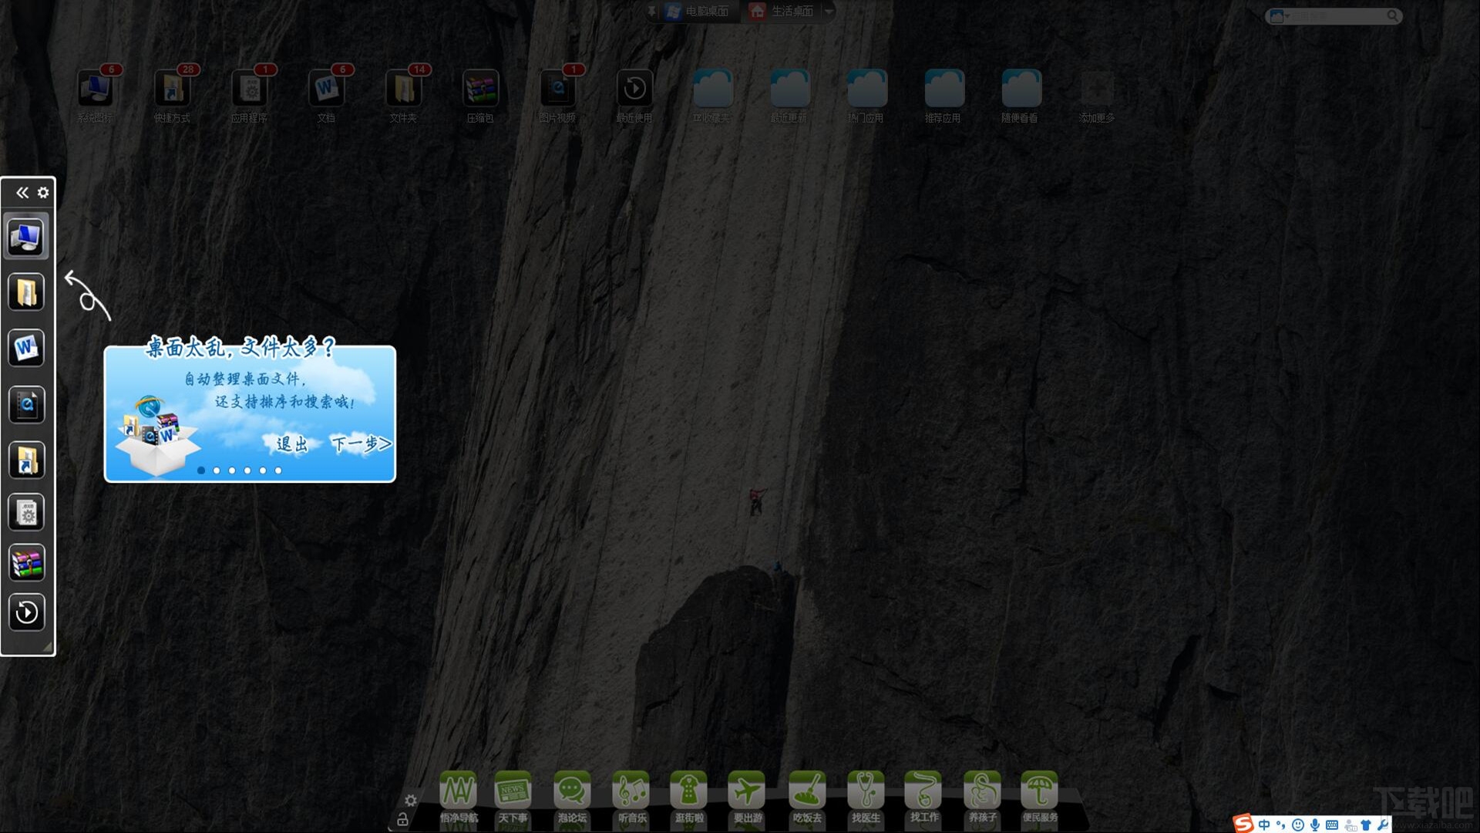Toggle the dock lock icon

(x=402, y=820)
